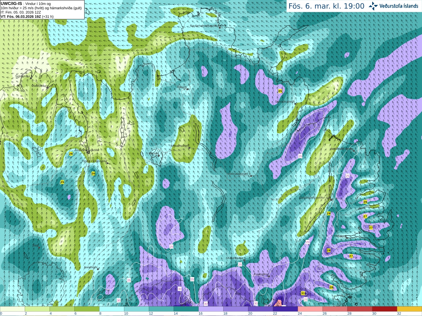Image resolution: width=422 pixels, height=316 pixels.
Task: Click the Mývatnsöræfi station label
Action: [180, 146]
